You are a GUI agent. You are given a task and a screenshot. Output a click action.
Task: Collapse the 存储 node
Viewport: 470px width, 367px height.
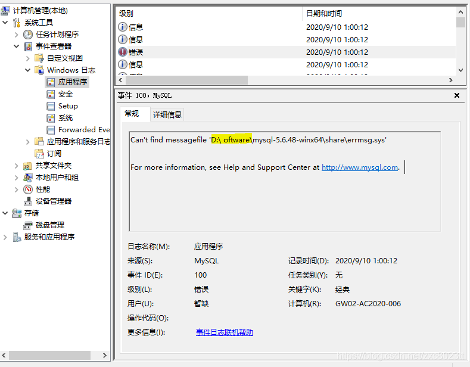(x=5, y=213)
